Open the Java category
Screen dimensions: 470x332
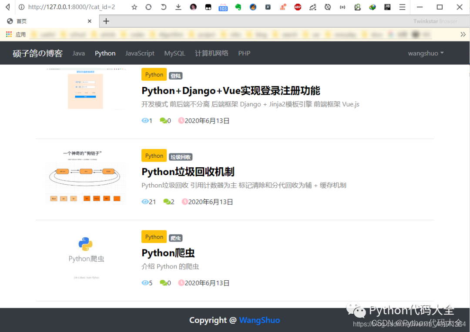[x=78, y=53]
